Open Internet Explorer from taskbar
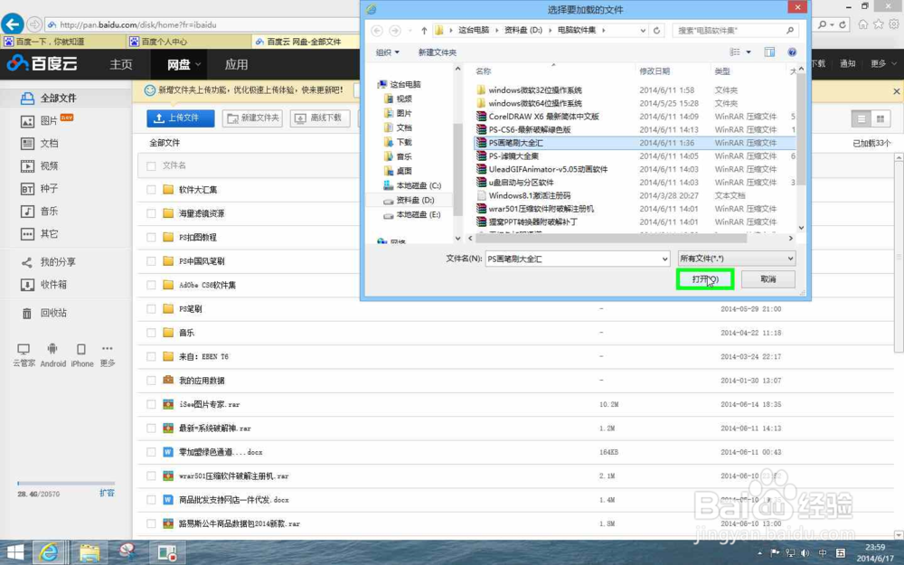The image size is (904, 565). pyautogui.click(x=49, y=553)
